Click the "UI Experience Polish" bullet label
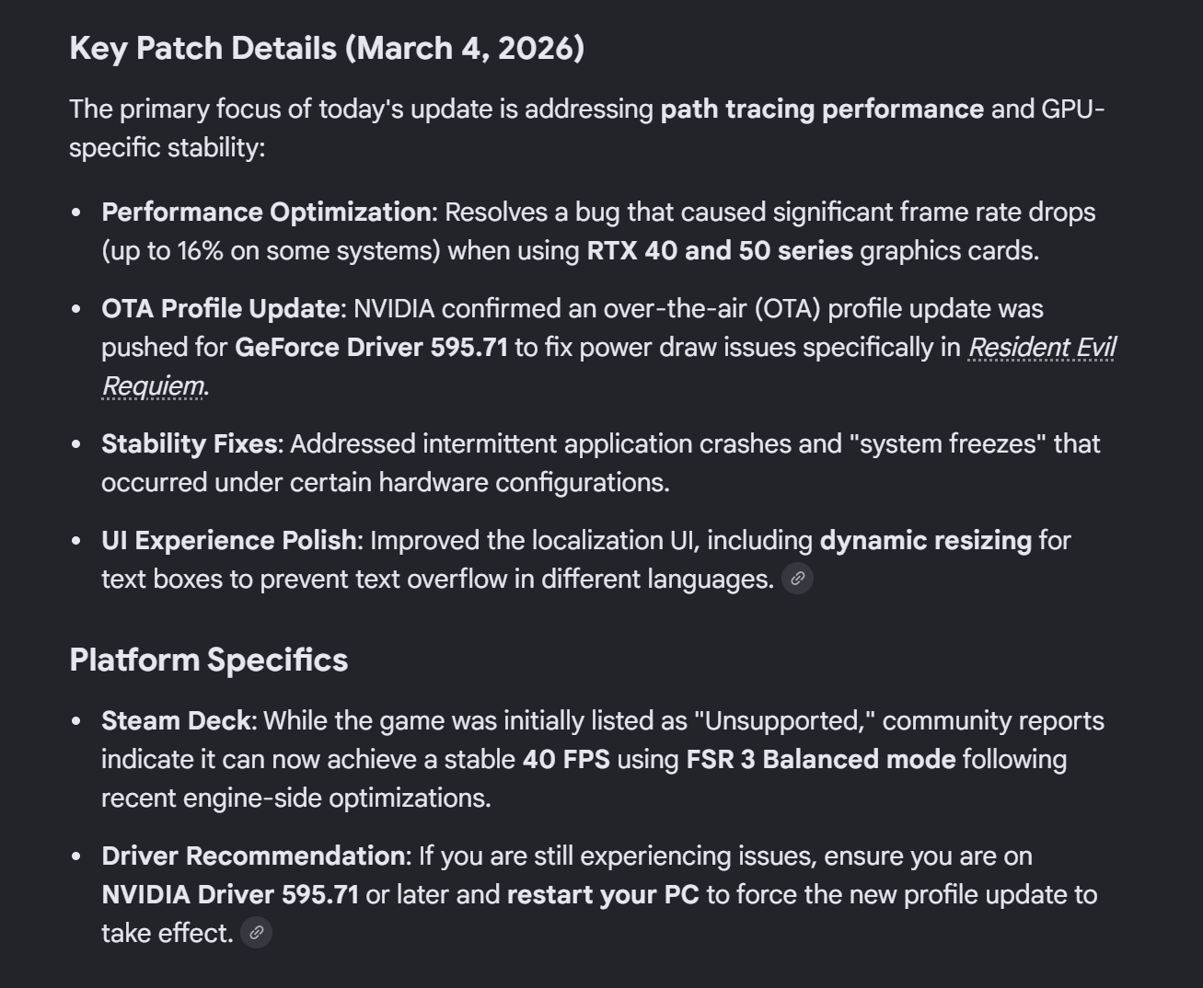 228,540
